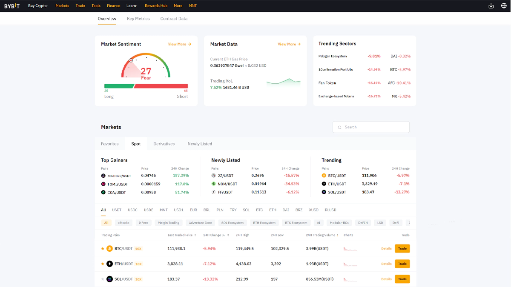Open the app download icon
This screenshot has height=287, width=511.
click(x=491, y=6)
